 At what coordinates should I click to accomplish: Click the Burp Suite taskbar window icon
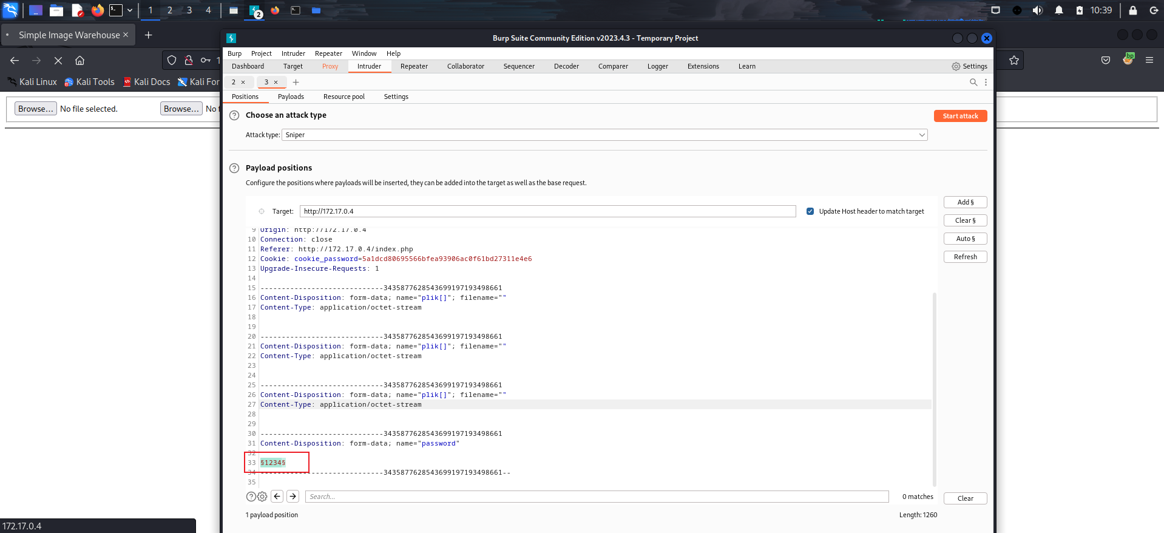255,10
